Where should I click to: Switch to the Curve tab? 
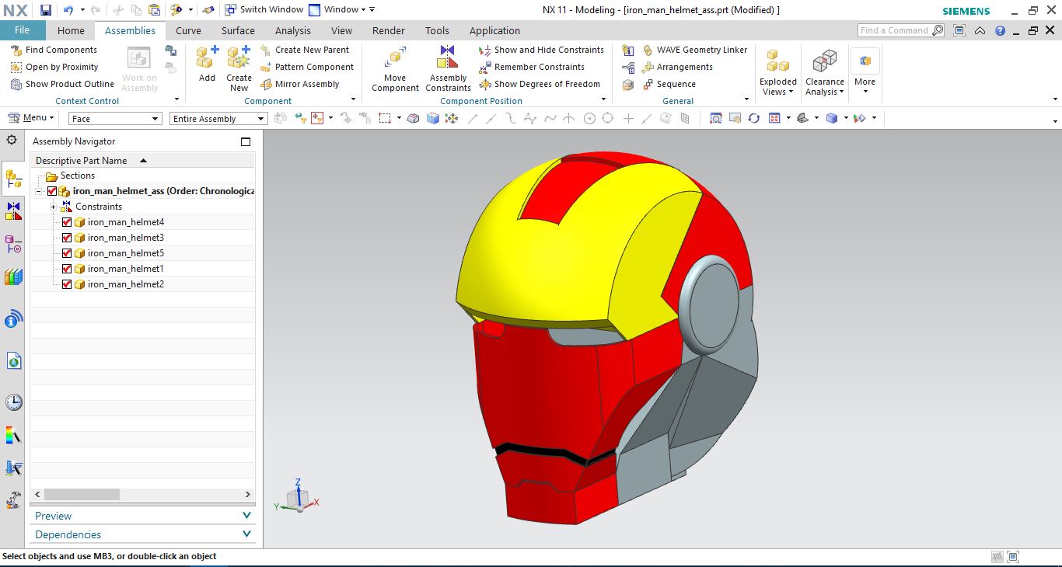tap(188, 30)
